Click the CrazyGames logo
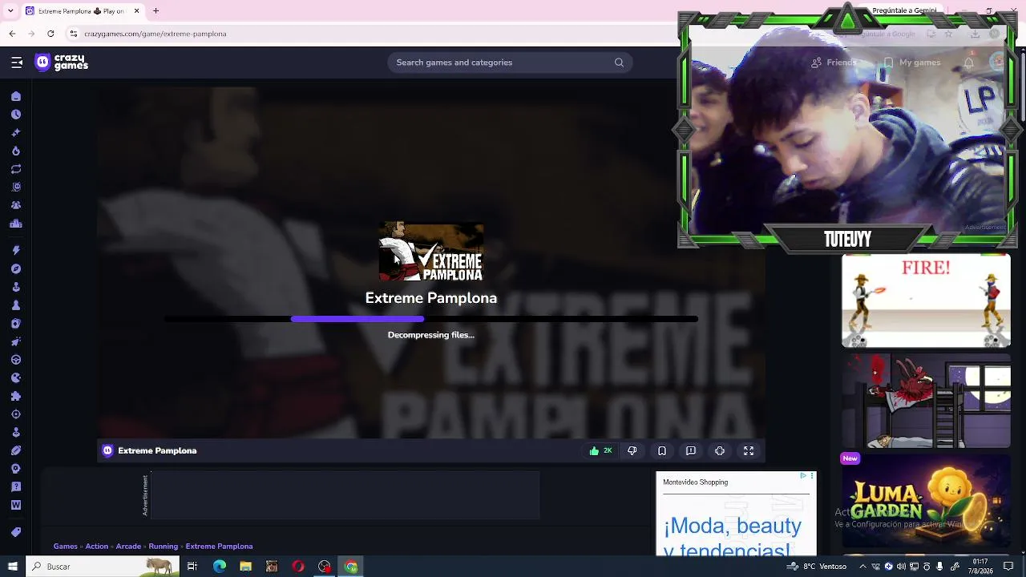1026x577 pixels. 62,63
